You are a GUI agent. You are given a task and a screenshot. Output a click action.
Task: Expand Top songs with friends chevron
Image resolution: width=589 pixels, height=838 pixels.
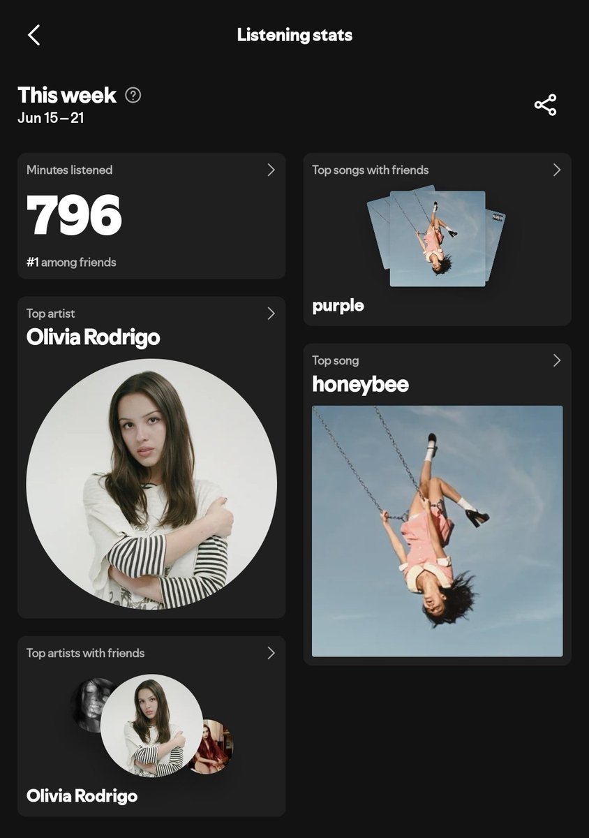tap(556, 170)
